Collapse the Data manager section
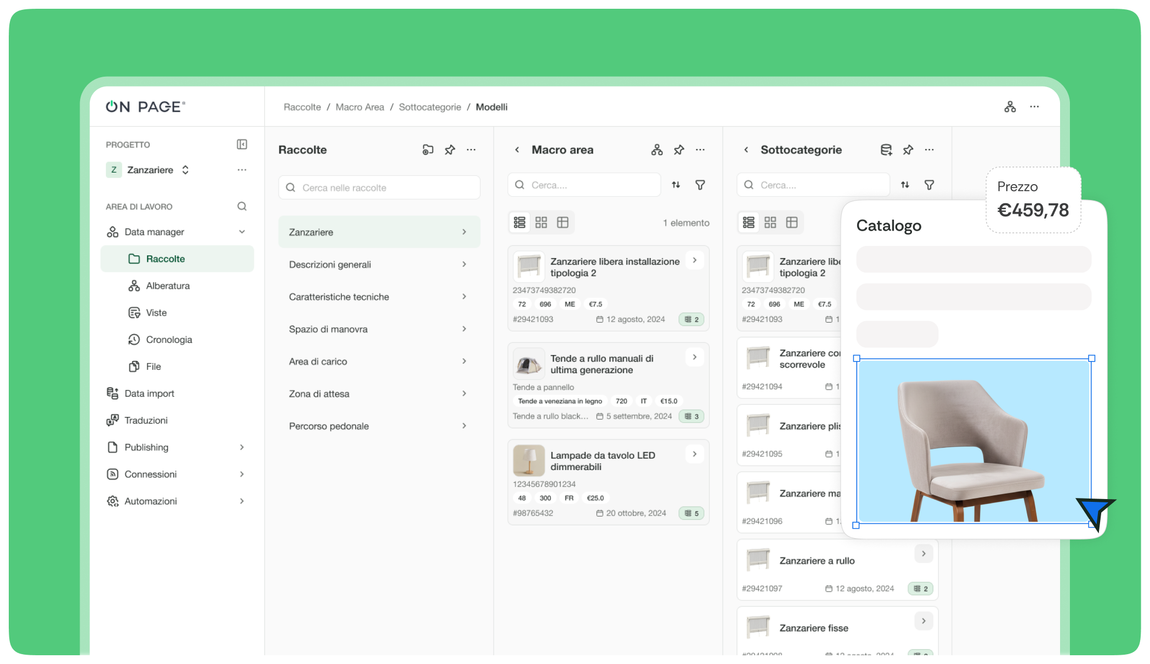The width and height of the screenshot is (1150, 664). point(242,232)
